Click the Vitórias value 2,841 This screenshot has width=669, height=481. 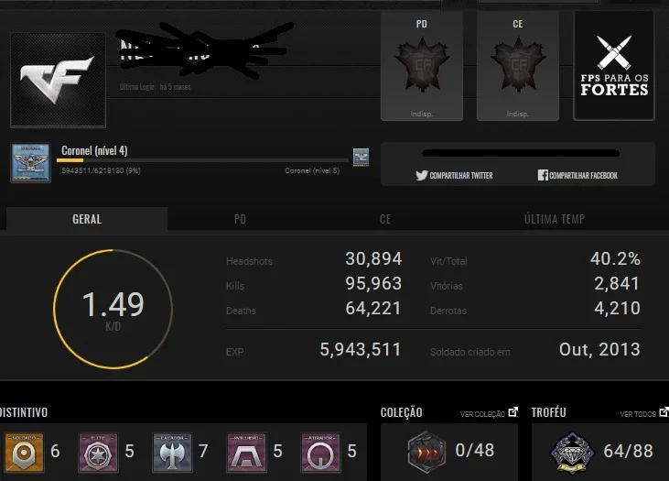click(617, 284)
